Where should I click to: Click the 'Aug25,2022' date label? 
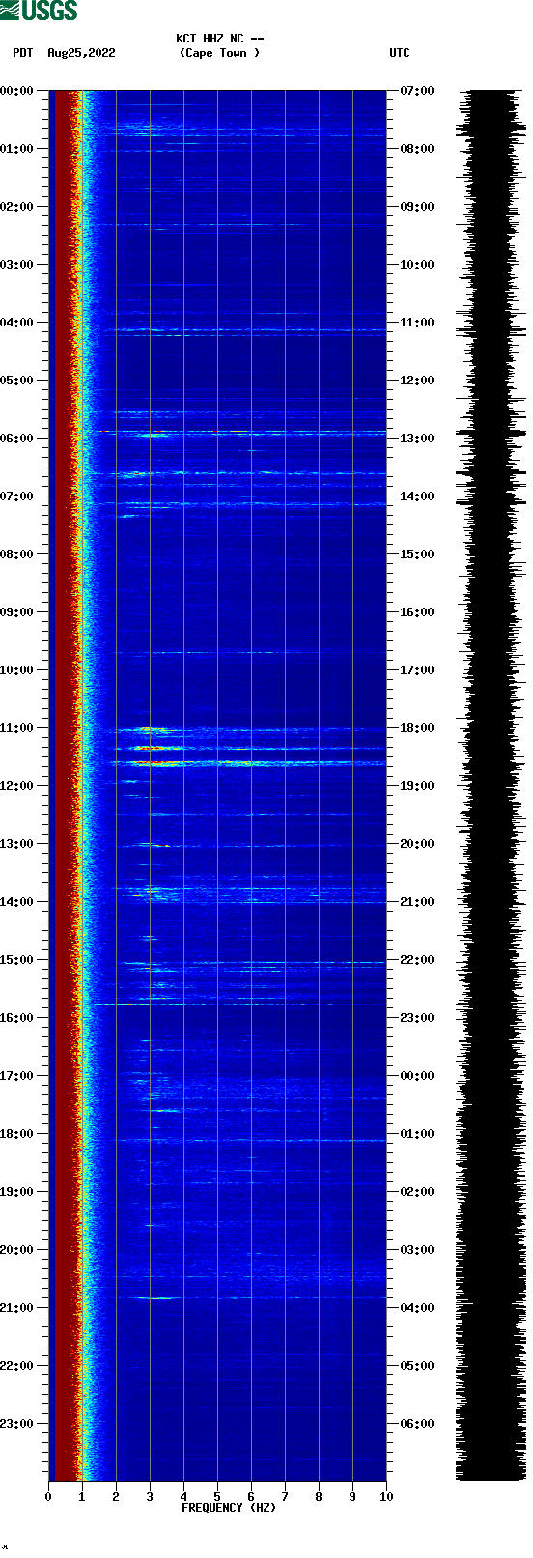tap(81, 53)
